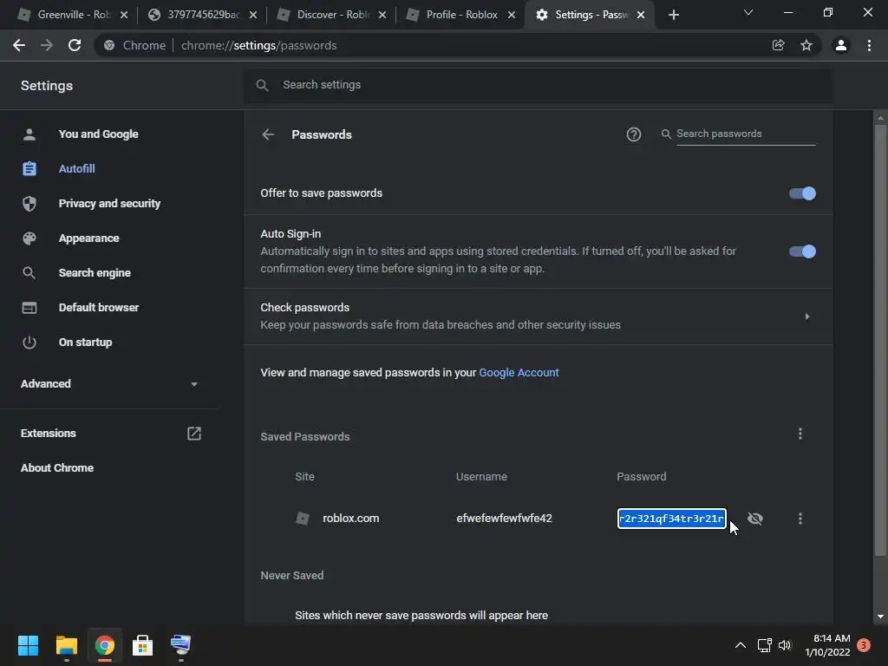Open Chrome's three-dot main menu
This screenshot has height=666, width=888.
pyautogui.click(x=869, y=45)
